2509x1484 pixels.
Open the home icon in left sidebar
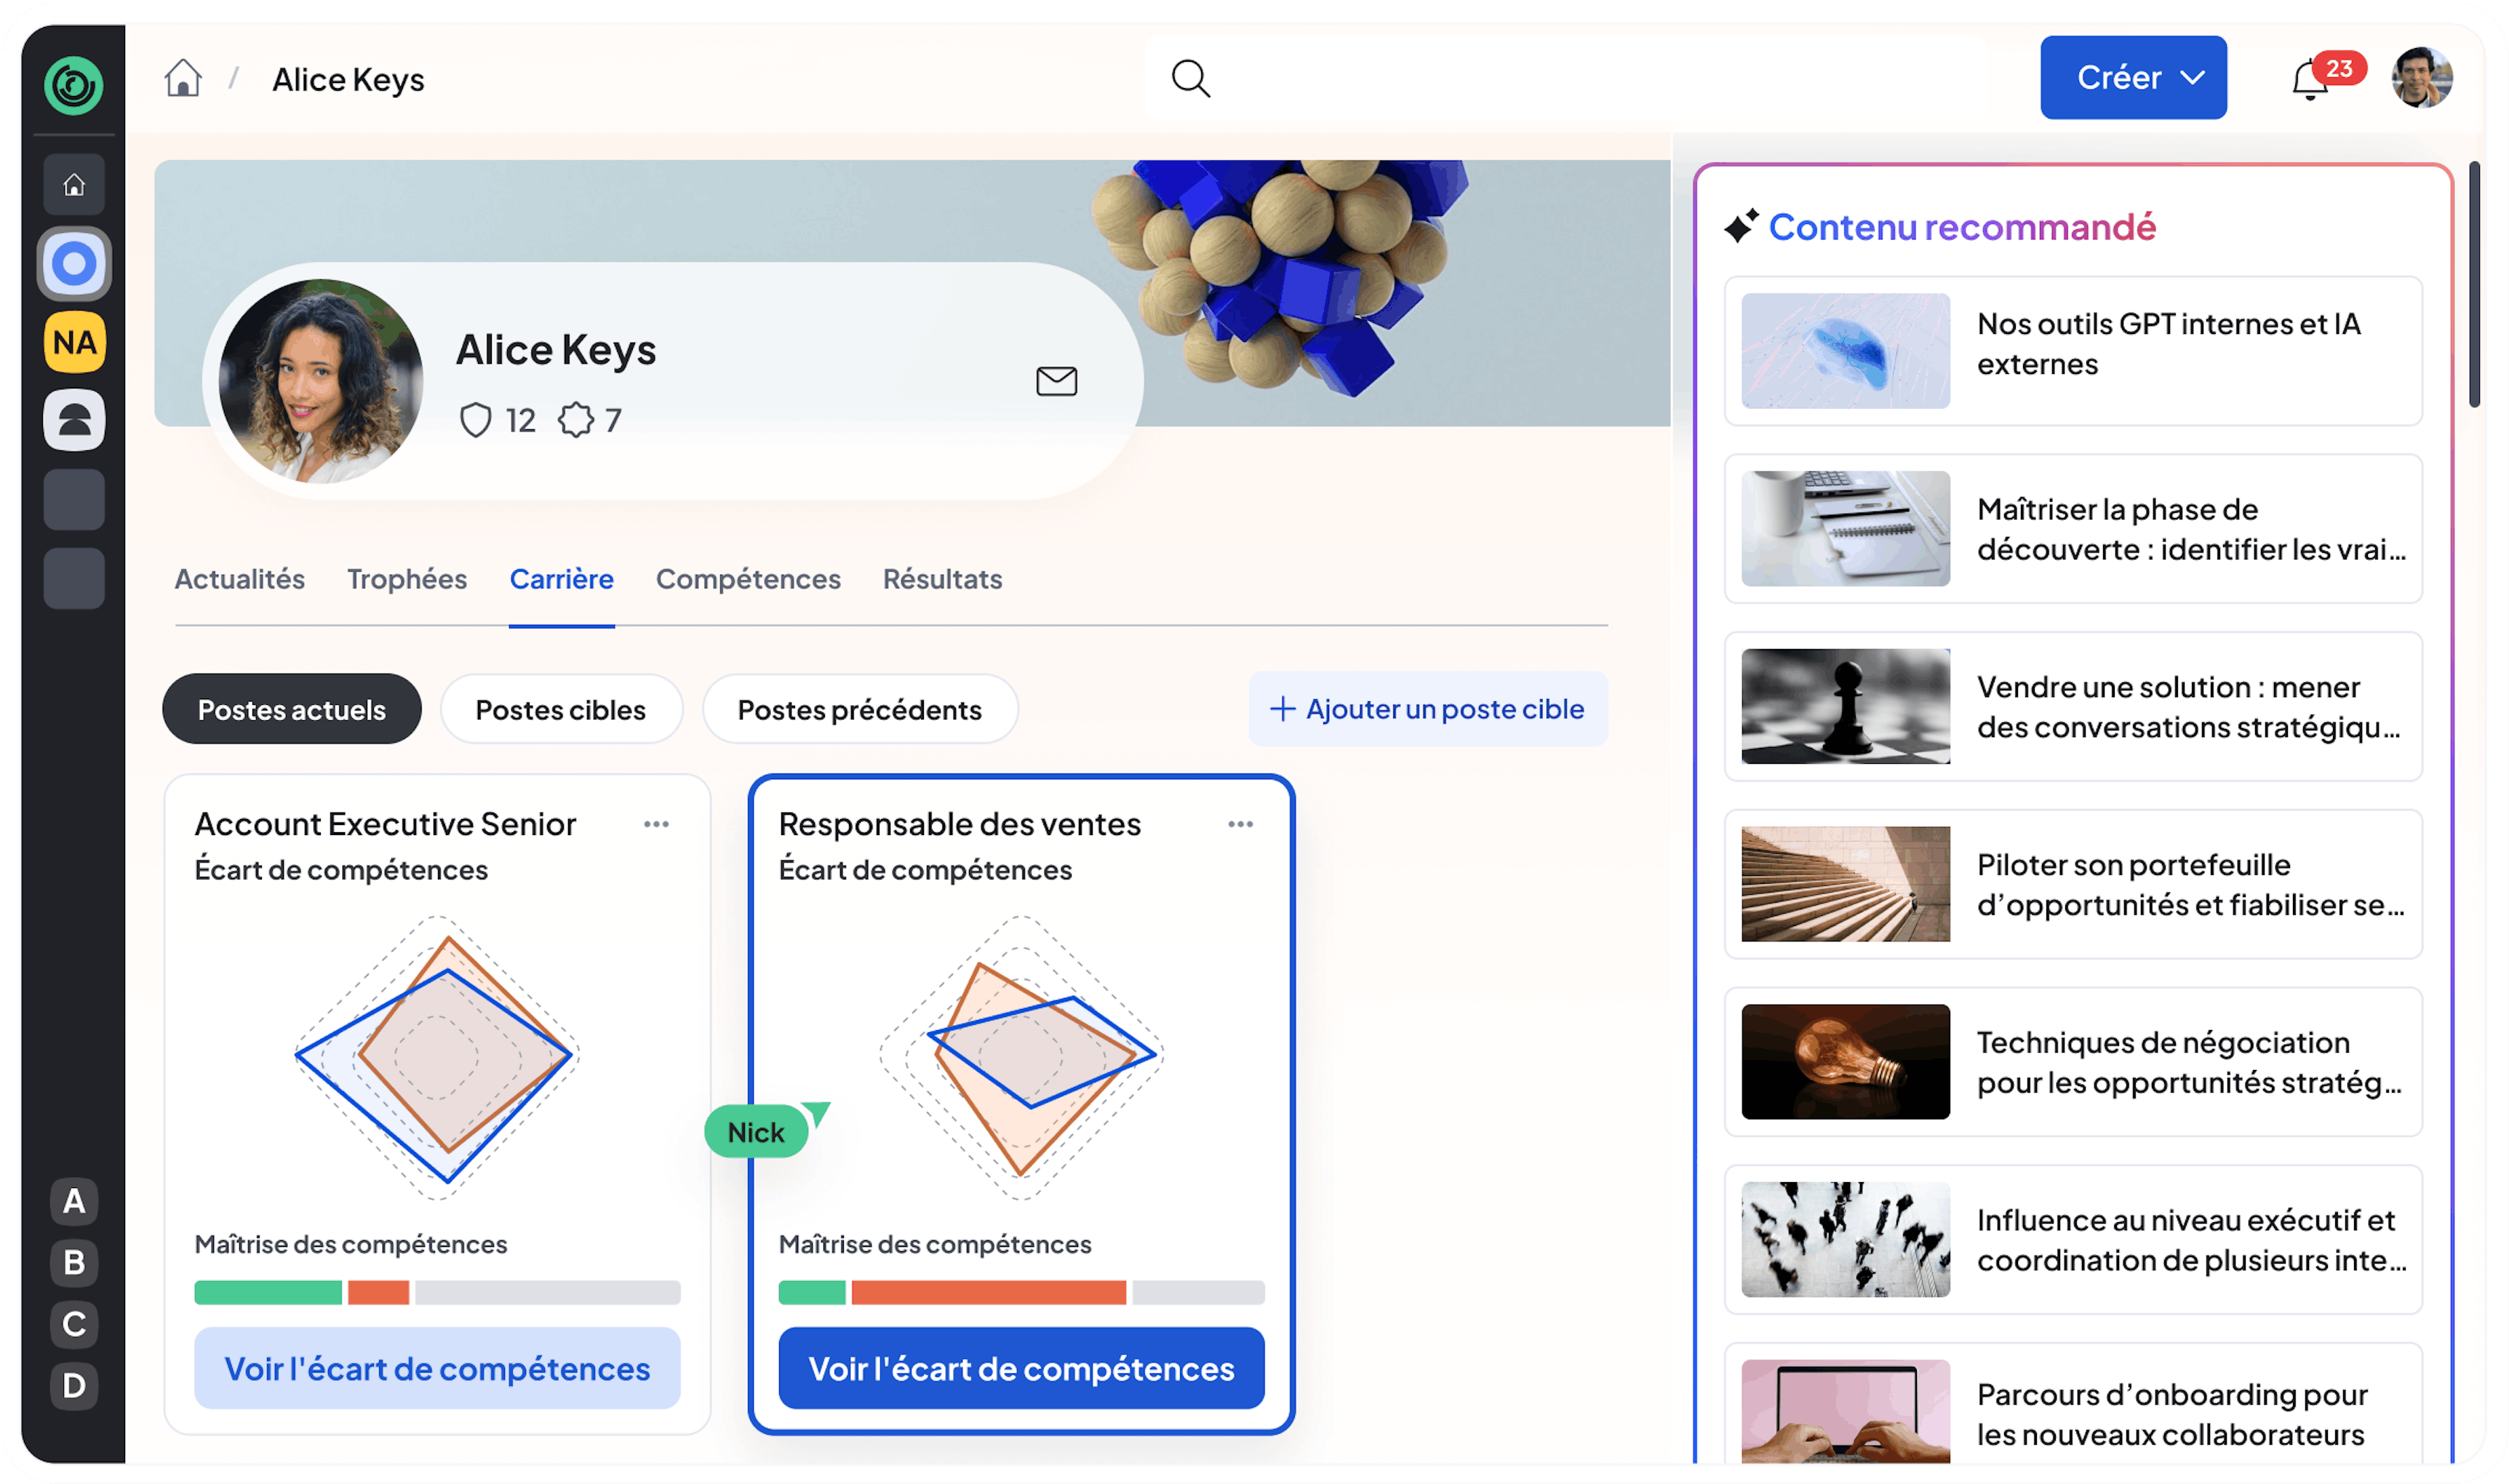(x=74, y=185)
